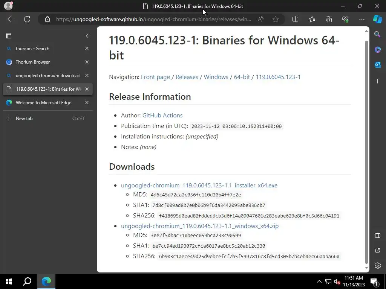Open split screen view
The height and width of the screenshot is (289, 386).
pos(295,19)
